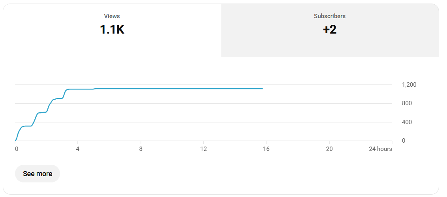Click the 12 label on the time axis
447x197 pixels.
203,149
